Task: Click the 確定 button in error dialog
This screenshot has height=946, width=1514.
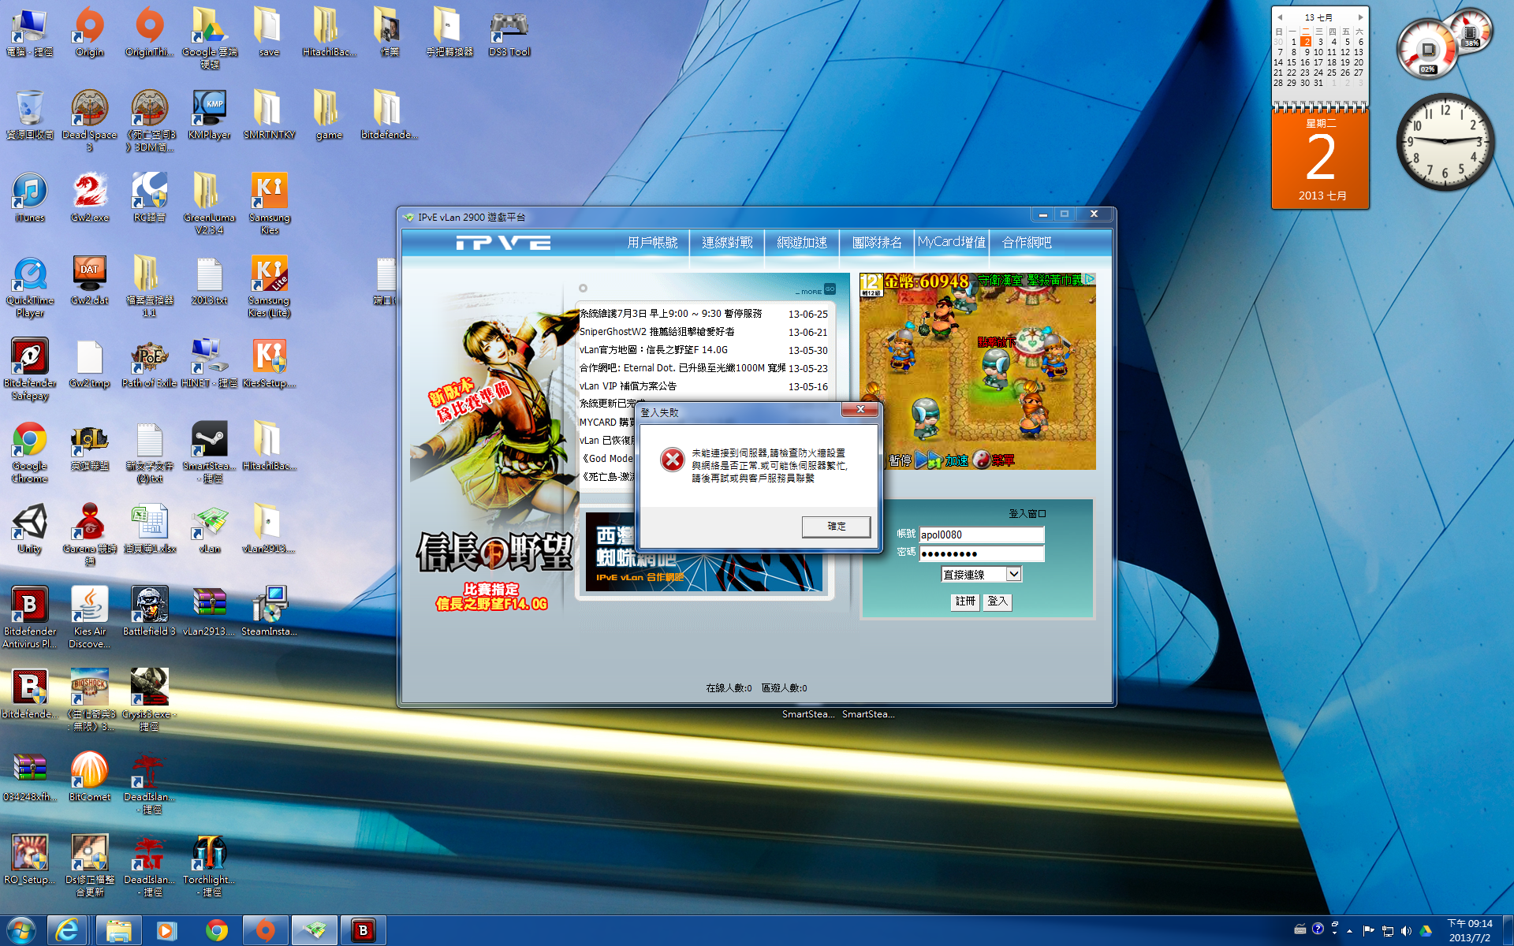Action: (836, 527)
